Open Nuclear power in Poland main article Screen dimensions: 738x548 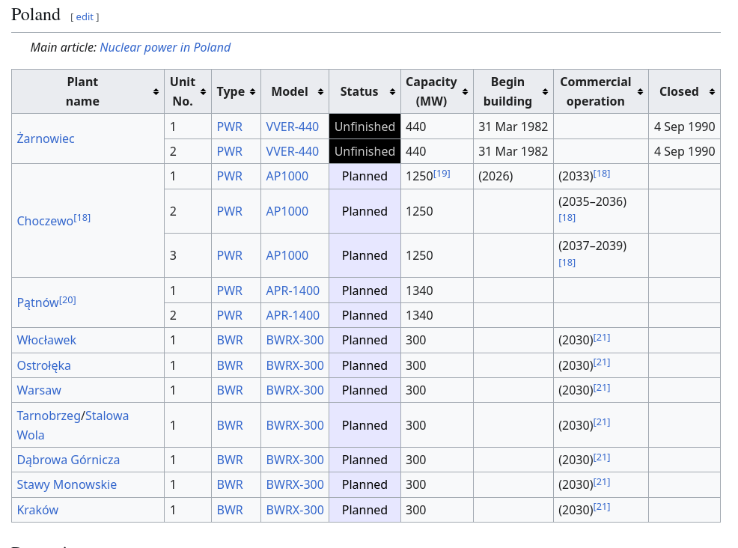(x=165, y=48)
